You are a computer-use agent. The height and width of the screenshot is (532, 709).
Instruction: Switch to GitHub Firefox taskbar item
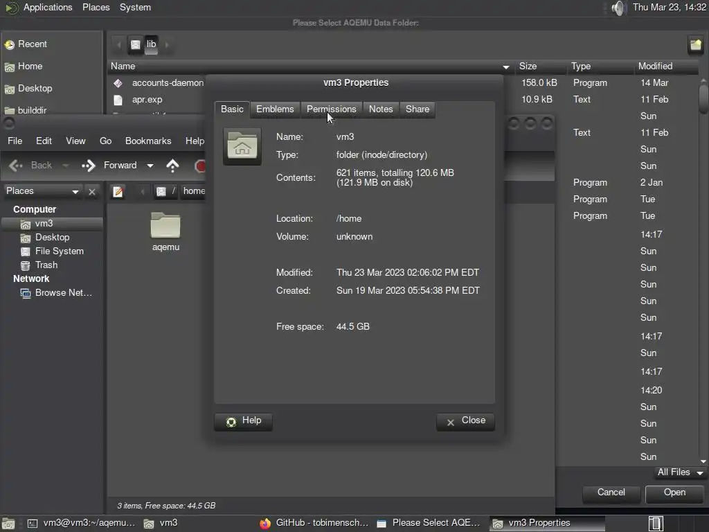(x=314, y=524)
